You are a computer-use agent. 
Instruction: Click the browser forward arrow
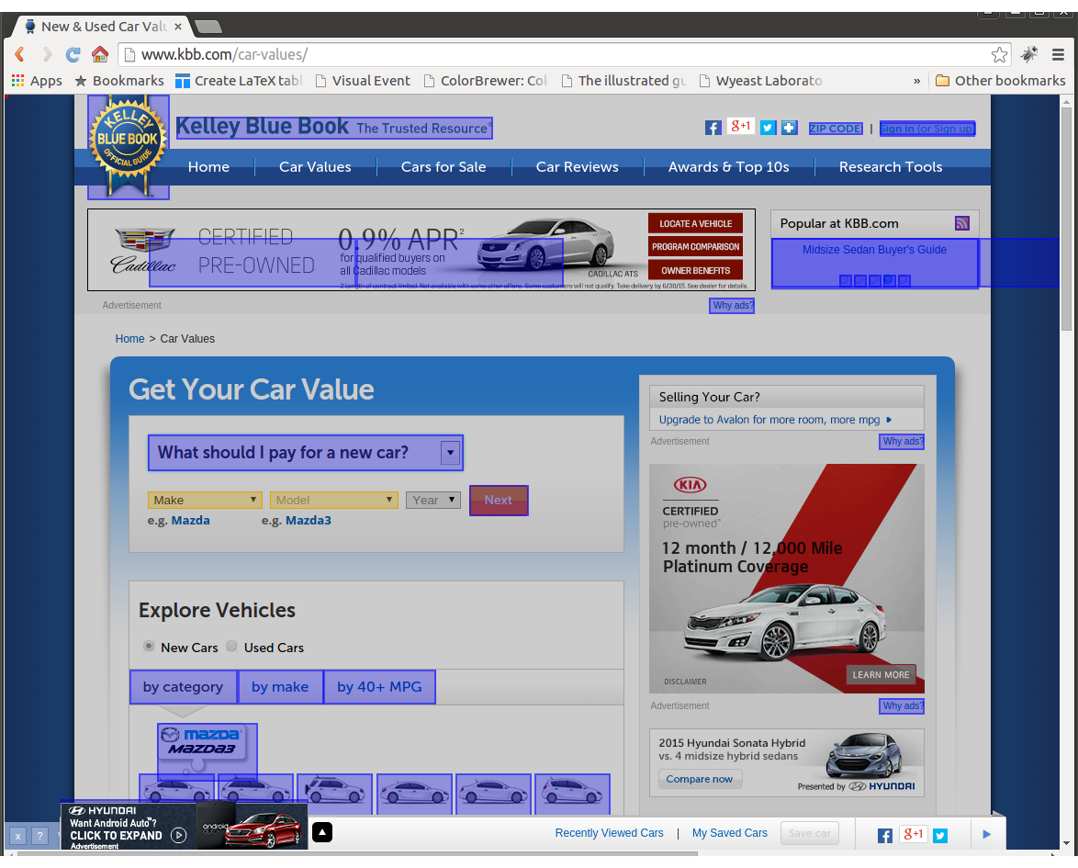47,54
